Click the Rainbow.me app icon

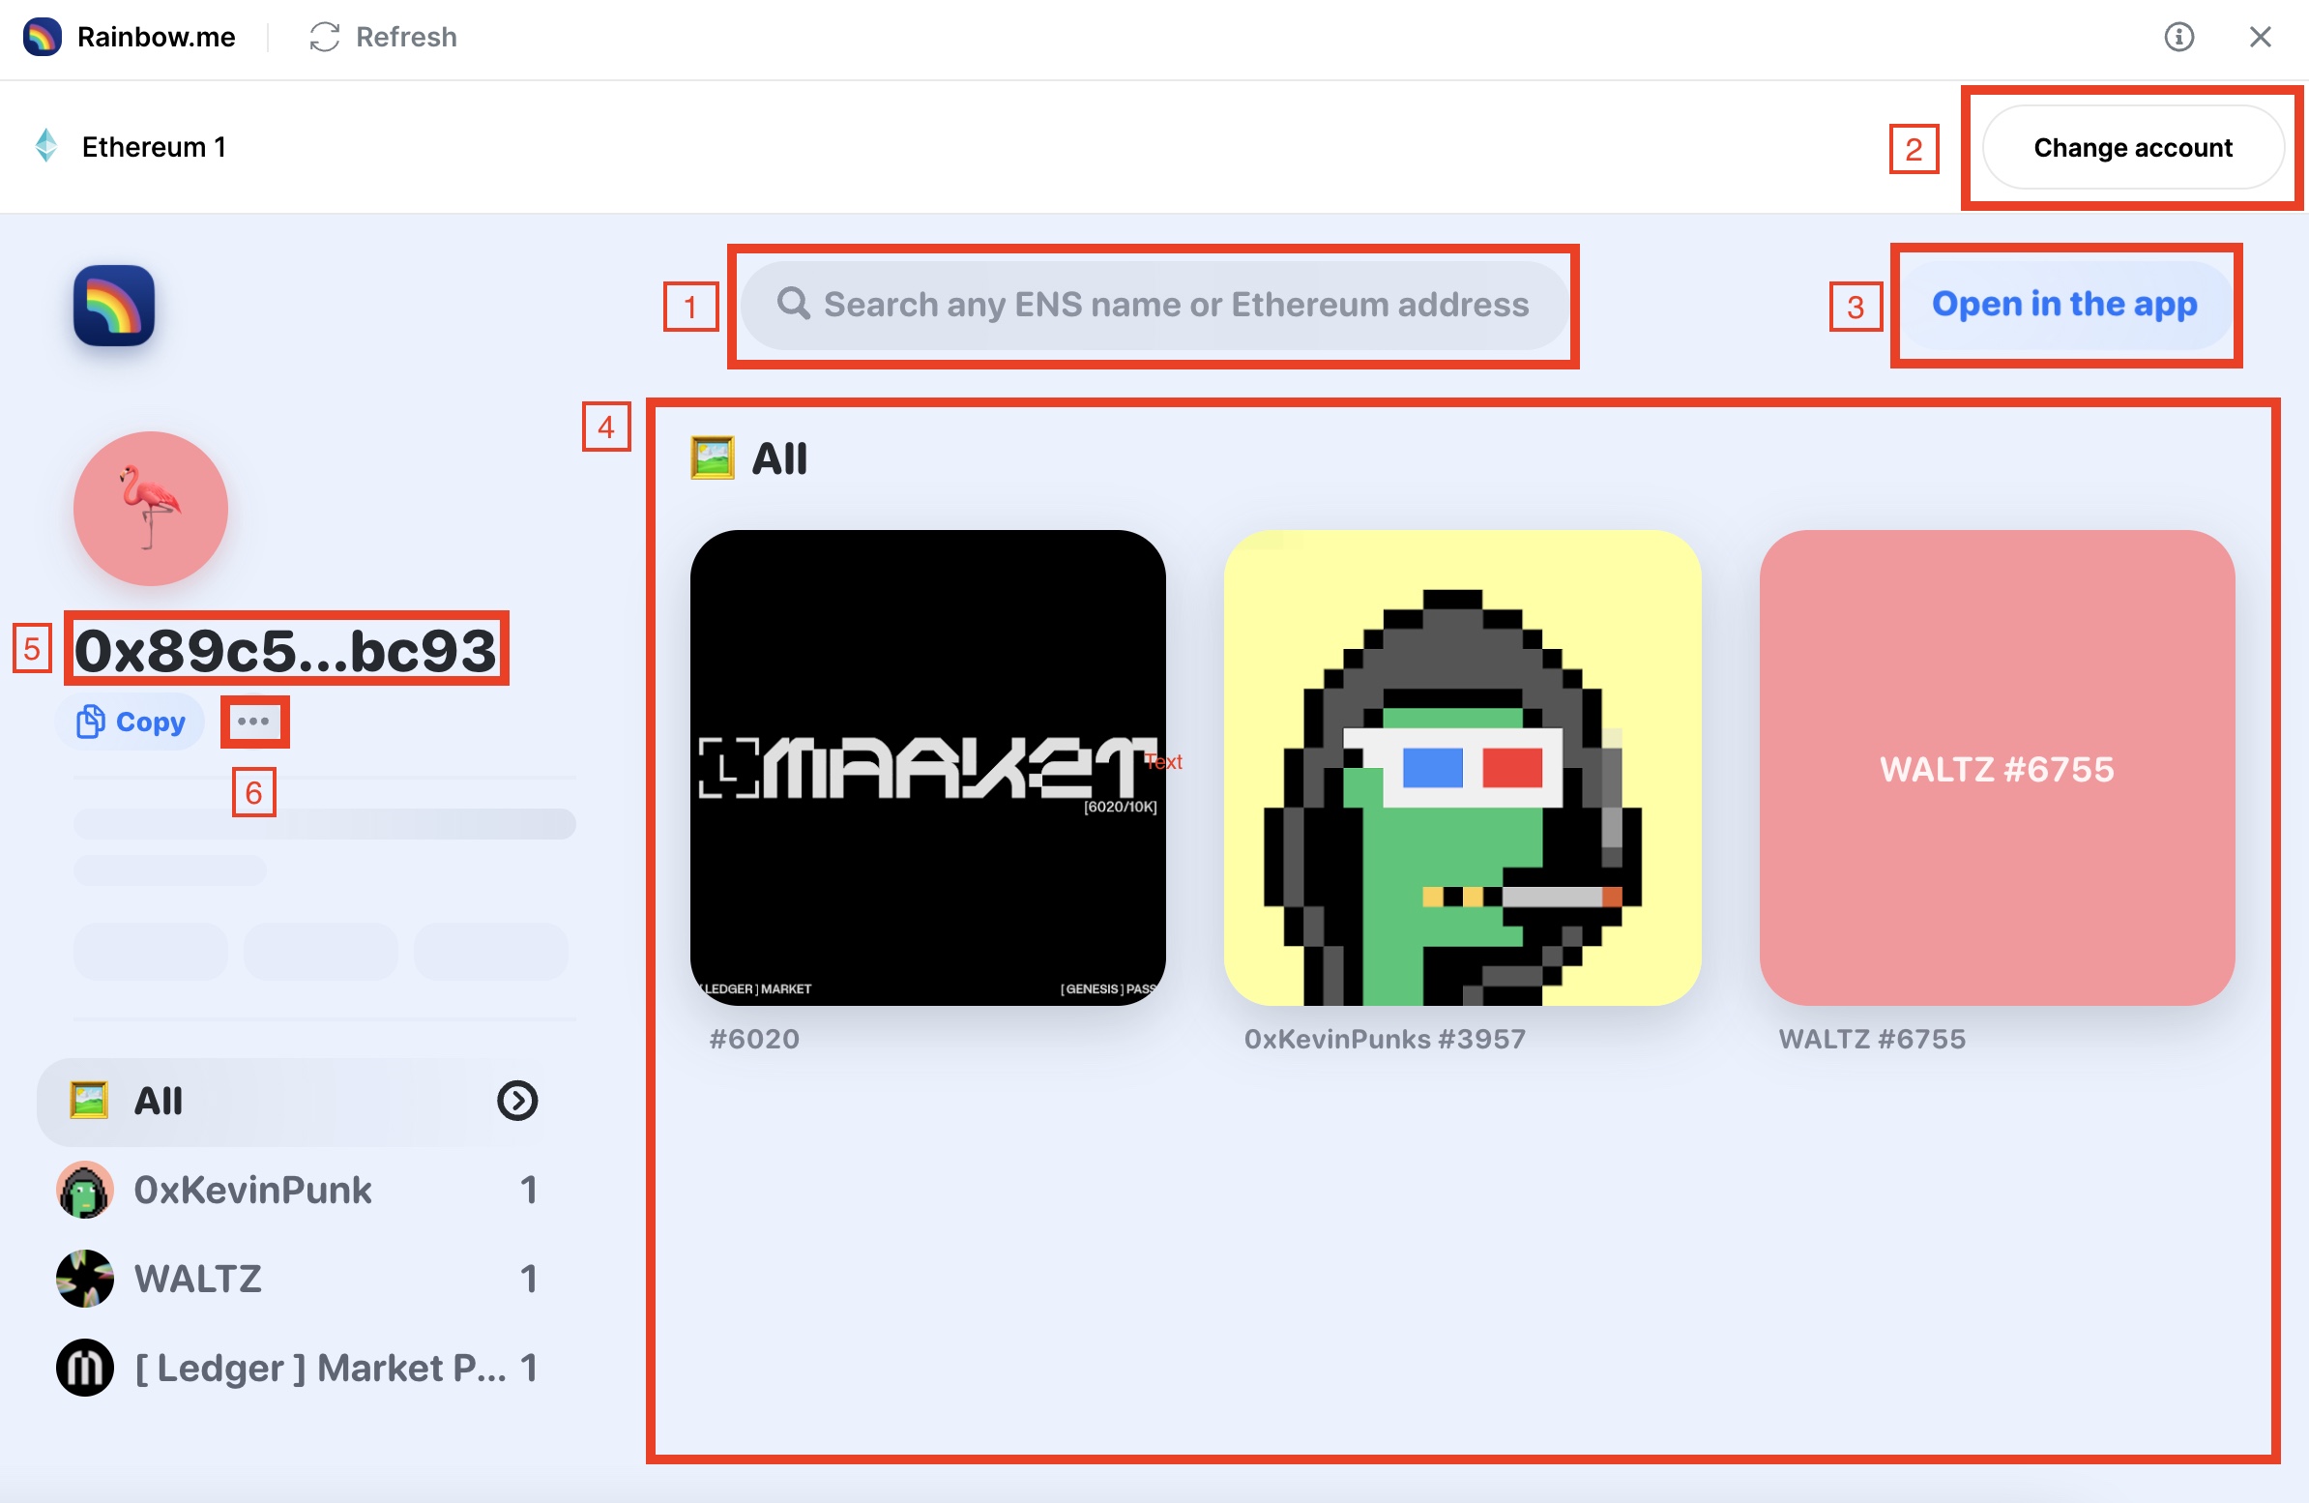pos(44,36)
